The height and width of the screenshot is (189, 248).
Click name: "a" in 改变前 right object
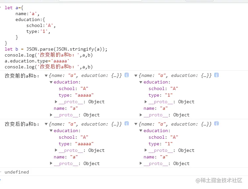(156, 108)
